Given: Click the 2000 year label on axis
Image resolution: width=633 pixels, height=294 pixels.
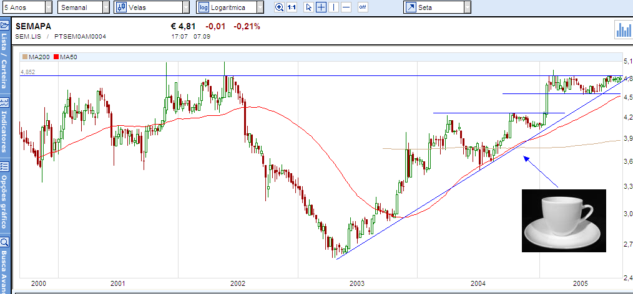Looking at the screenshot, I should pyautogui.click(x=38, y=283).
